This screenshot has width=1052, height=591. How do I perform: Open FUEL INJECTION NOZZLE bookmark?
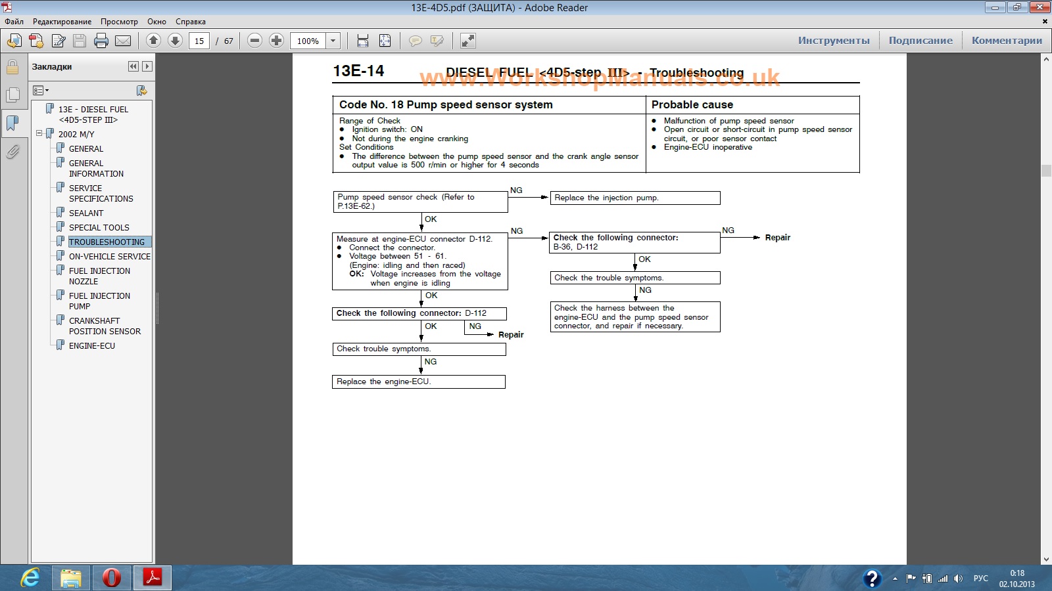pos(99,276)
